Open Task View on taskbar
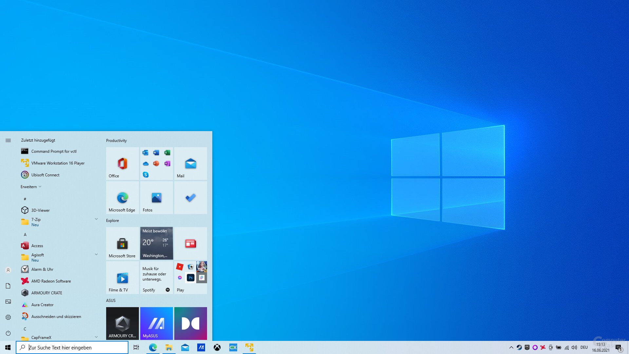Screen dimensions: 629x354 pos(136,347)
